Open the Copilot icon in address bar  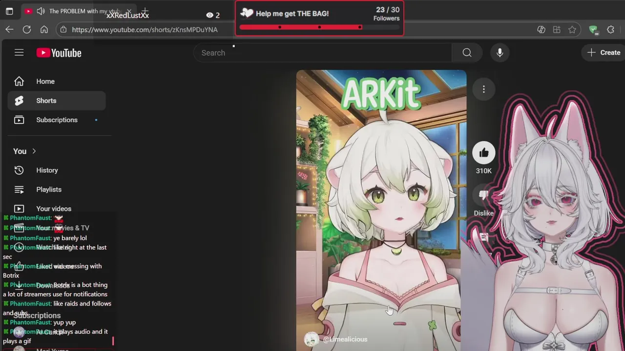(x=541, y=30)
